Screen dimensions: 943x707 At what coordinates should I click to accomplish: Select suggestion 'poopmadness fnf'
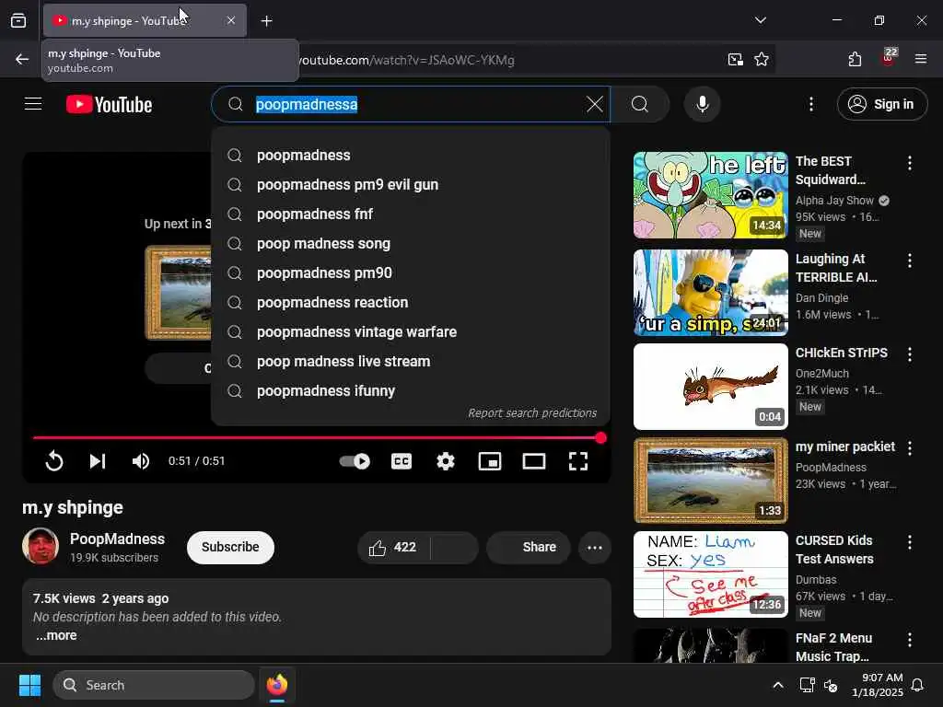[x=410, y=214]
